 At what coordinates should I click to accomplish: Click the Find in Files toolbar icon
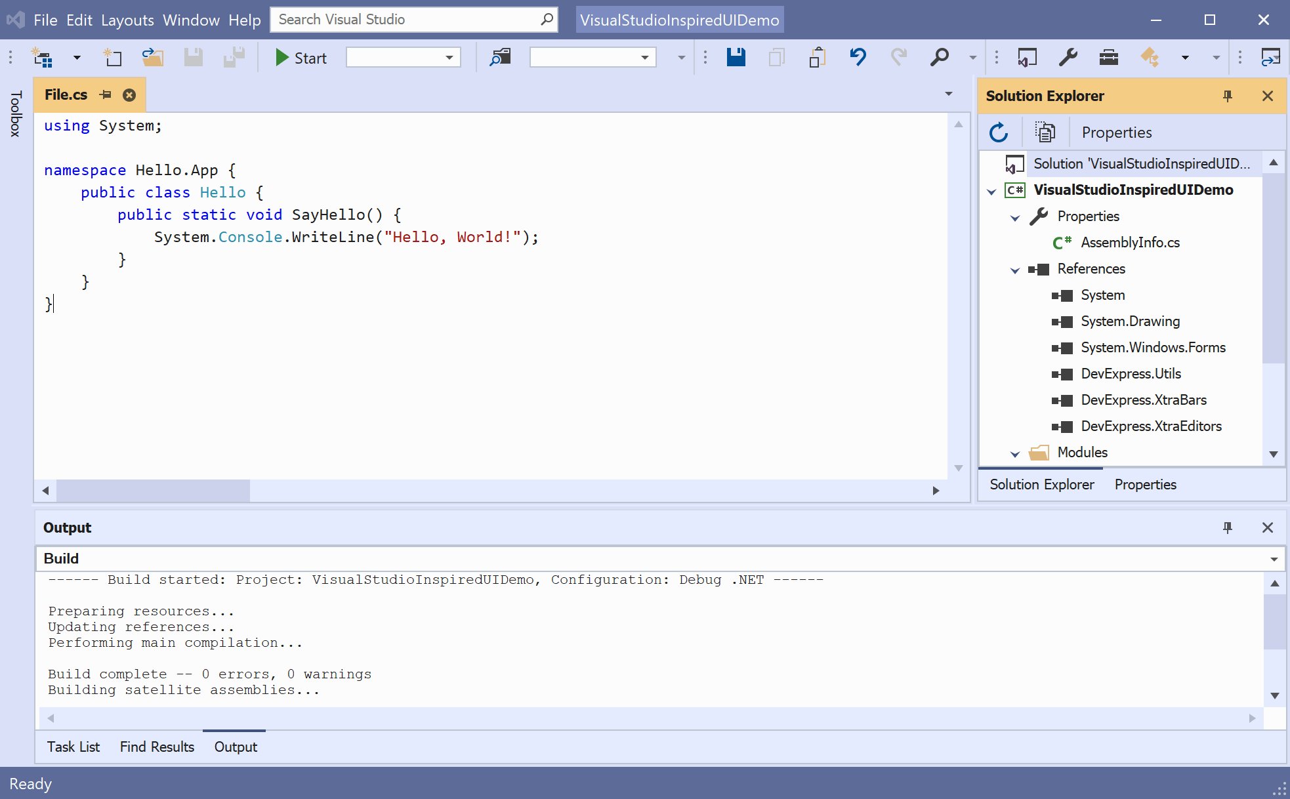tap(500, 58)
